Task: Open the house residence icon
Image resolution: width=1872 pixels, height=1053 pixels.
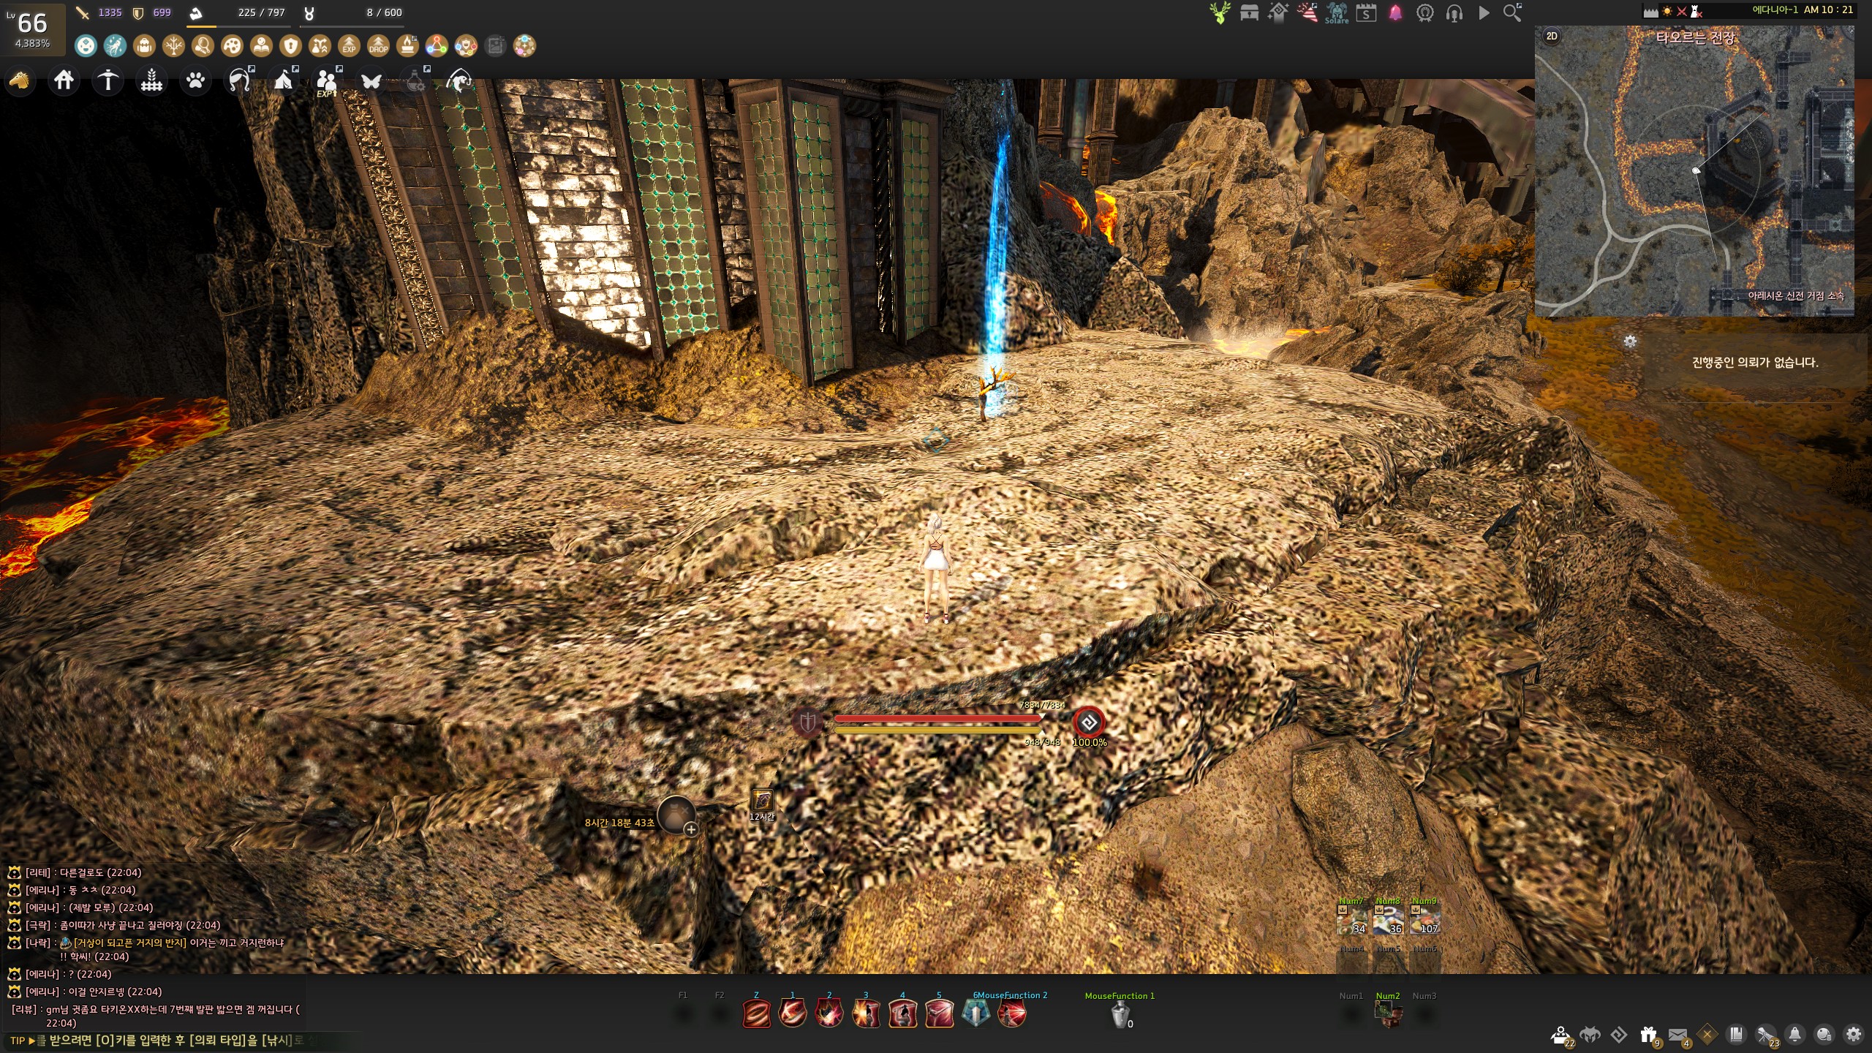Action: tap(64, 80)
